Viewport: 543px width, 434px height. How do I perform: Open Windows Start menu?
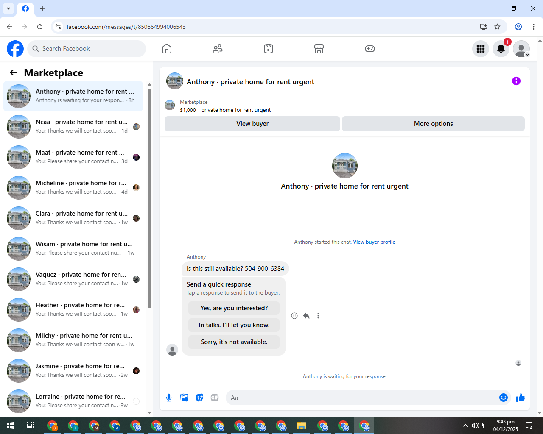(10, 426)
